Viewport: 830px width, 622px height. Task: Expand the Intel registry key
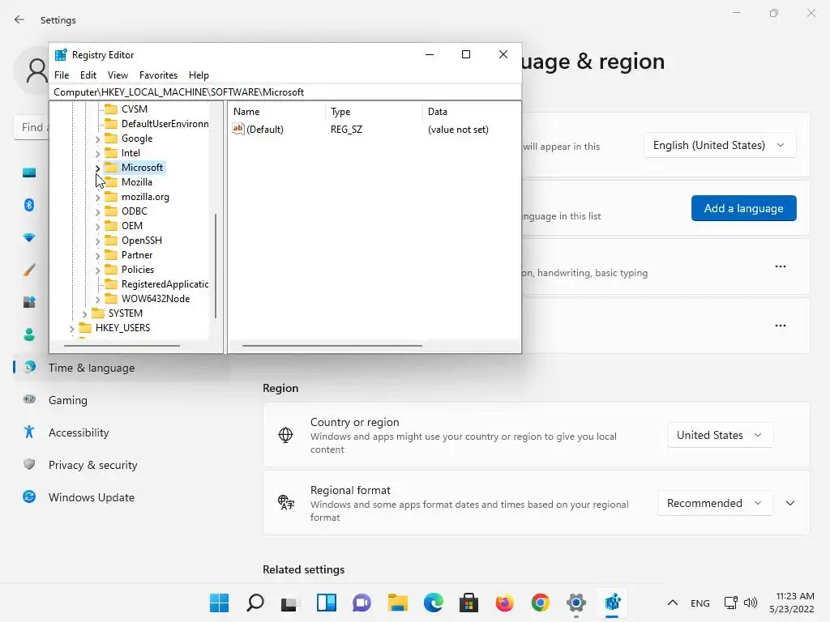pyautogui.click(x=97, y=153)
